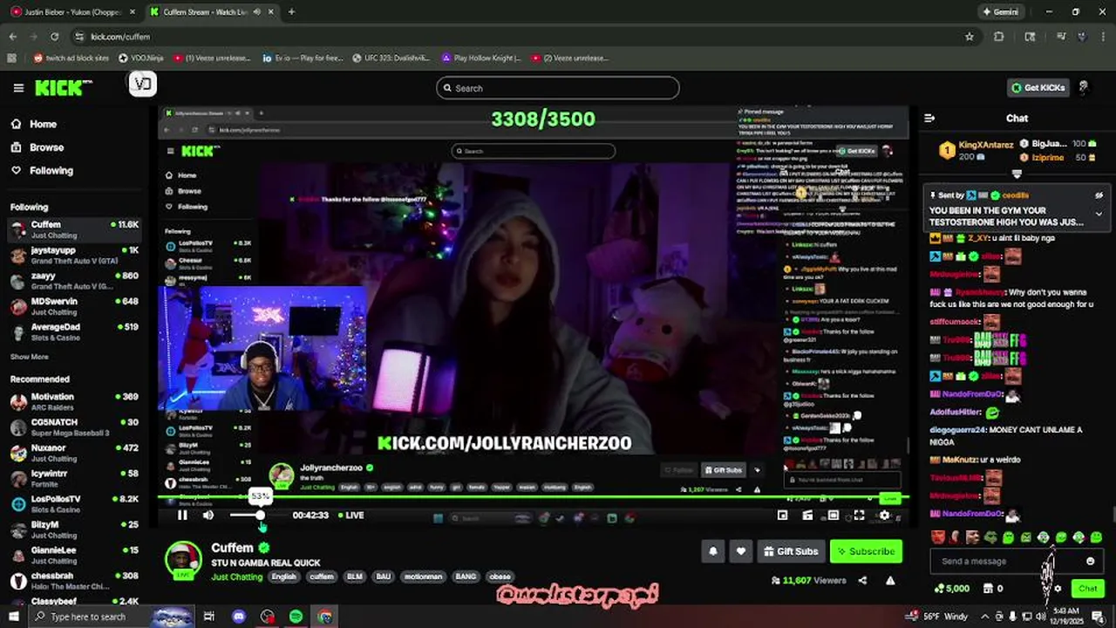Screen dimensions: 1116x628
Task: Open Discord from taskbar
Action: [x=238, y=617]
